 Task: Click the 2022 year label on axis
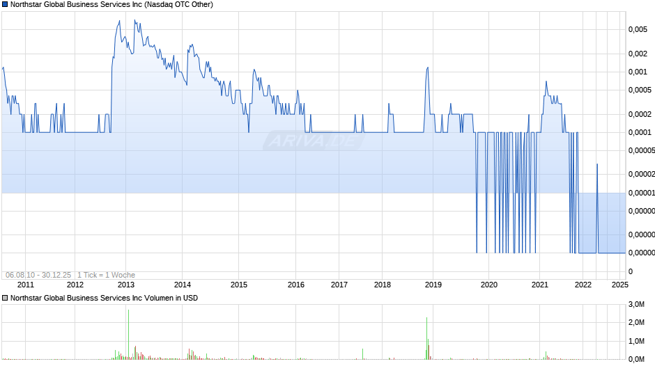583,285
